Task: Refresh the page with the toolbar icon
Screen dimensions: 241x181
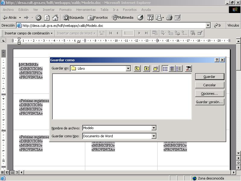Action: [47, 17]
